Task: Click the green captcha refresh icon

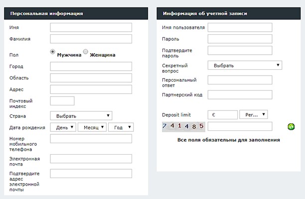Action: click(x=292, y=127)
